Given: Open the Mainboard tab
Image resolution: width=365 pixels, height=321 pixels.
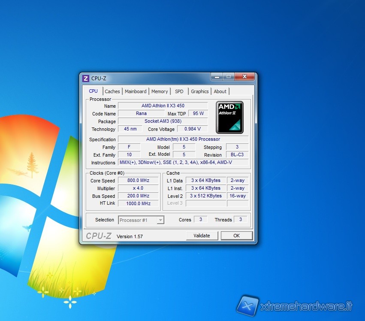Looking at the screenshot, I should (x=136, y=91).
